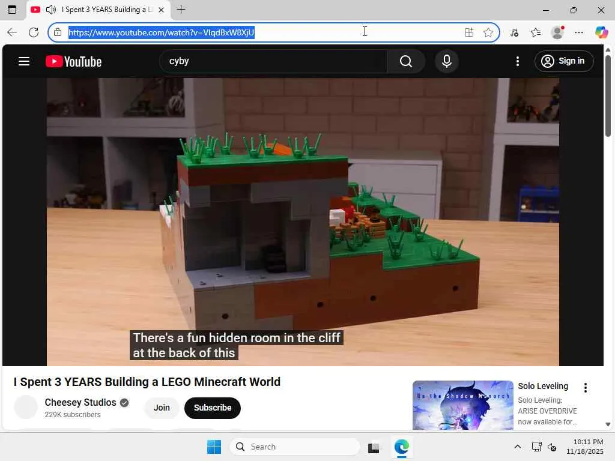The width and height of the screenshot is (615, 461).
Task: Open the Windows Start menu
Action: tap(214, 447)
